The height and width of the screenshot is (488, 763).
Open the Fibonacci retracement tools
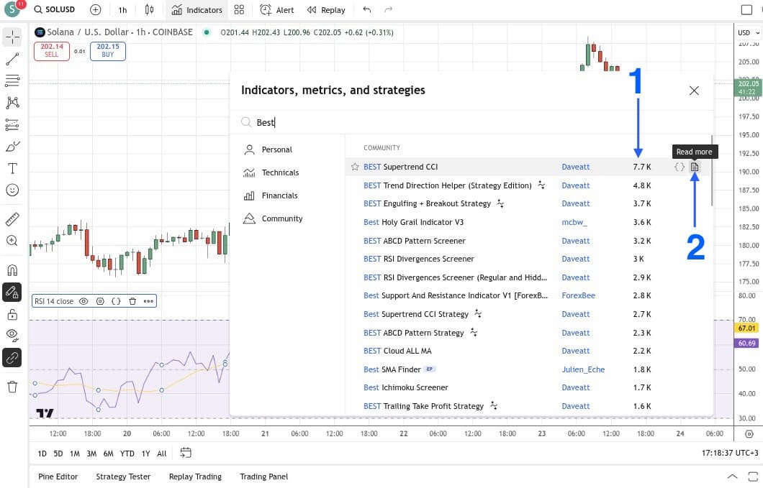(12, 80)
